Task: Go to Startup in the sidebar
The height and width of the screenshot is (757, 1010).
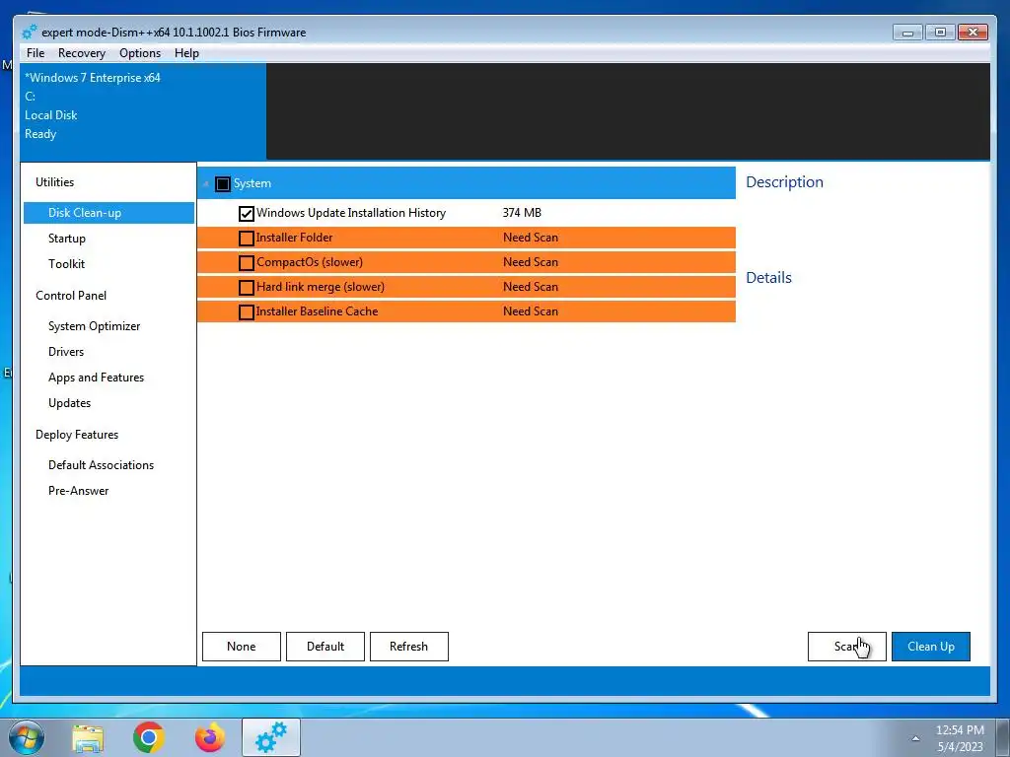Action: (67, 239)
